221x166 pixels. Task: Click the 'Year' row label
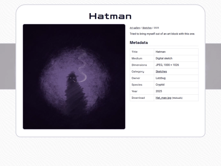tap(135, 91)
